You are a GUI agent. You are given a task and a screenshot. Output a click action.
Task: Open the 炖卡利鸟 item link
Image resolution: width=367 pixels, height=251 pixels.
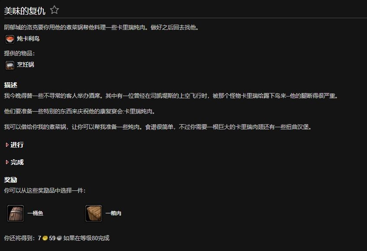coord(28,39)
